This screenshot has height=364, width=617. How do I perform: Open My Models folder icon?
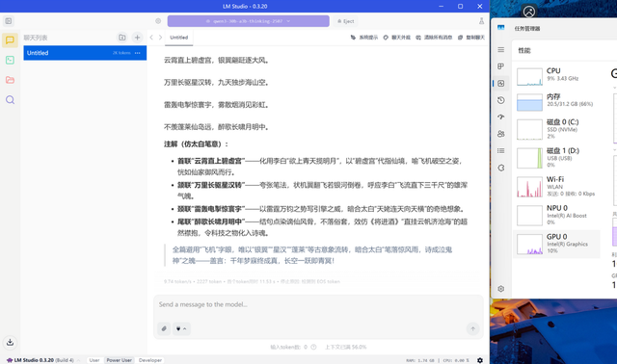tap(10, 80)
